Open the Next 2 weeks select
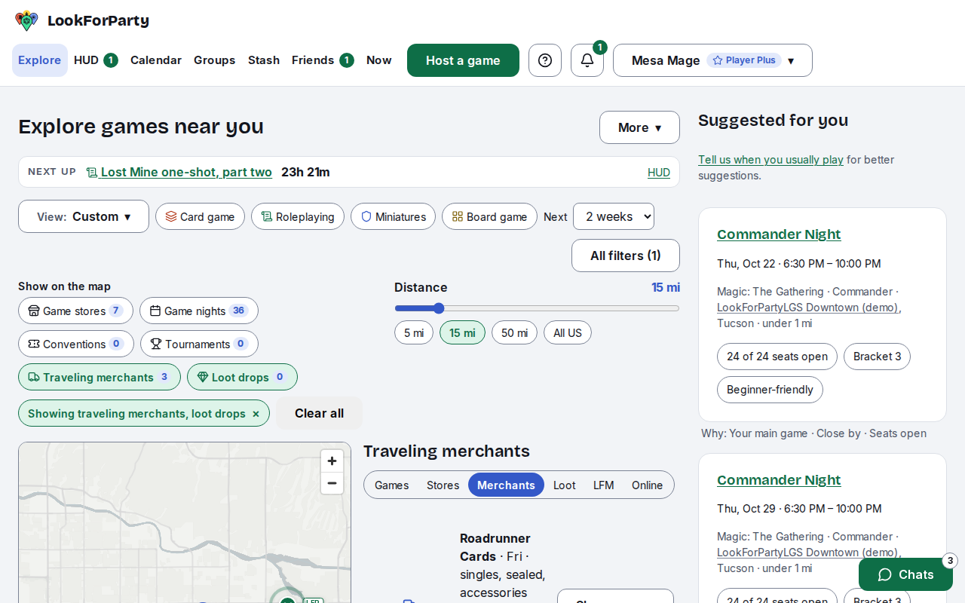This screenshot has width=965, height=603. [614, 216]
